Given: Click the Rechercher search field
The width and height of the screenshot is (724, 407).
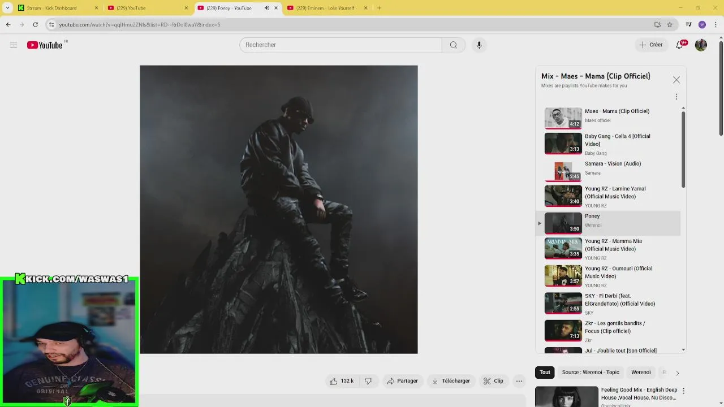Looking at the screenshot, I should click(341, 45).
